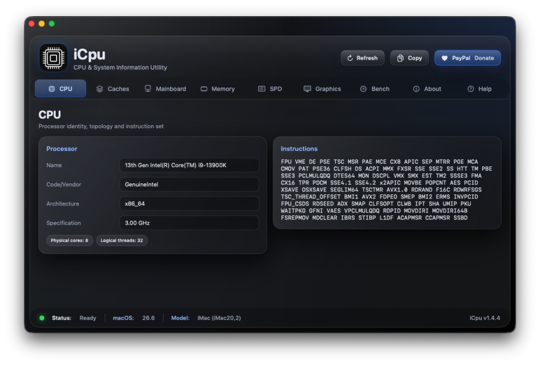Open the Graphics tab

(x=322, y=88)
